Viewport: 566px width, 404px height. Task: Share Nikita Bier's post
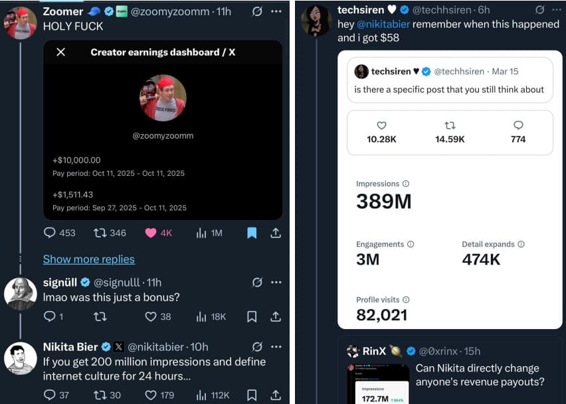tap(275, 394)
